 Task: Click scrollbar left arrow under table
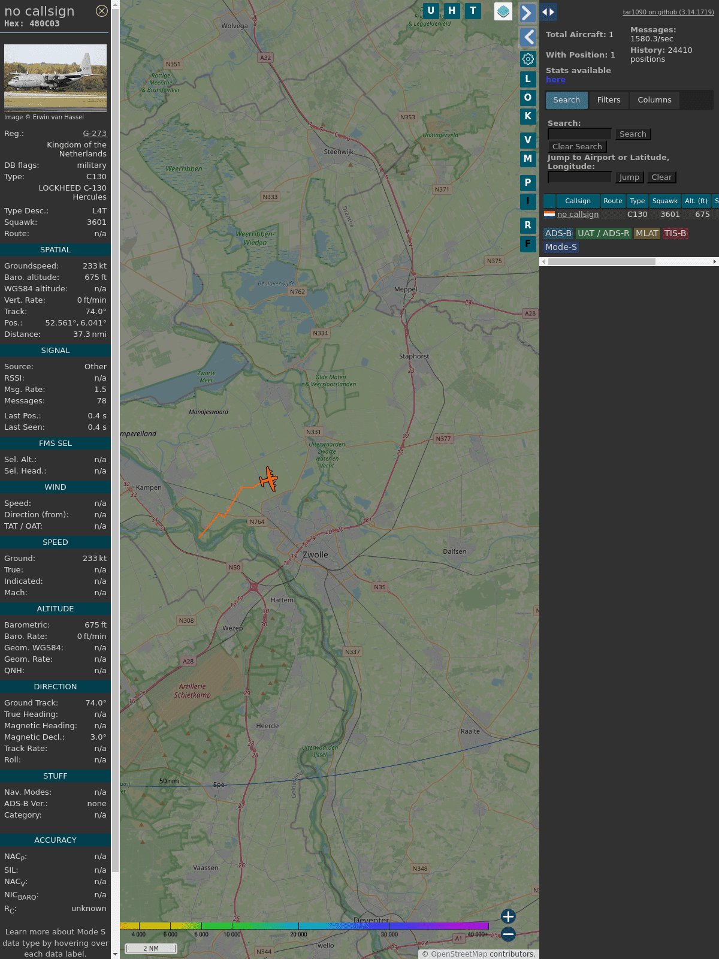point(543,262)
